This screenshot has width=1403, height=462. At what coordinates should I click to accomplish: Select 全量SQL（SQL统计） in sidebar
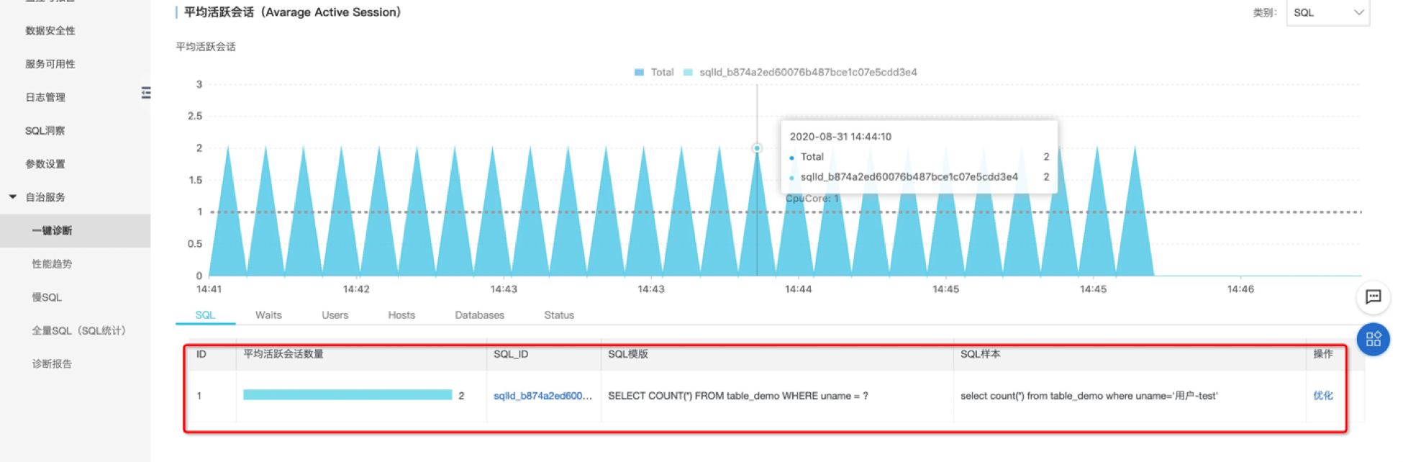pos(78,330)
